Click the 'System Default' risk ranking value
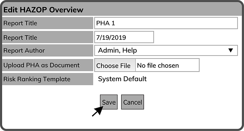 tap(122, 79)
